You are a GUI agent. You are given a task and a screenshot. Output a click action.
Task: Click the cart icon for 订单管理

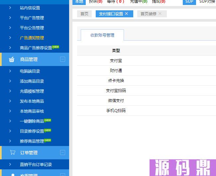click(x=13, y=152)
